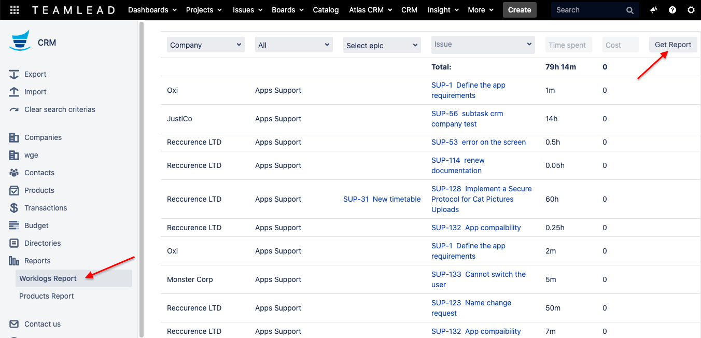
Task: Open the help question mark icon
Action: (x=672, y=10)
